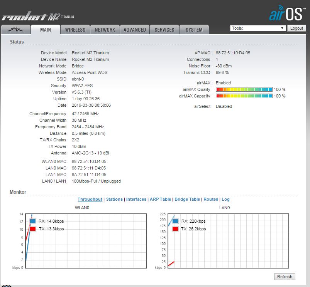Open the Log link
The image size is (310, 287).
225,199
